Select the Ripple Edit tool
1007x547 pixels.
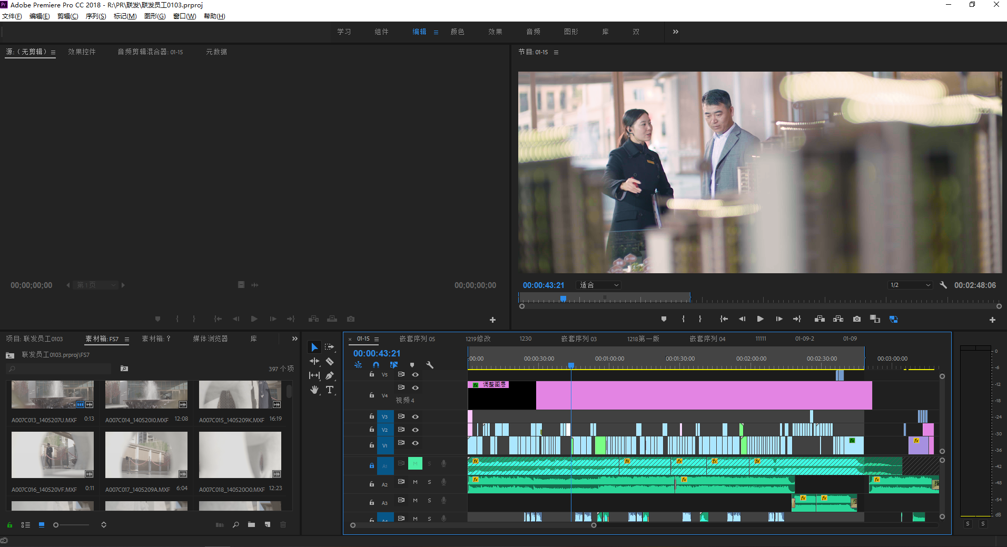(314, 361)
